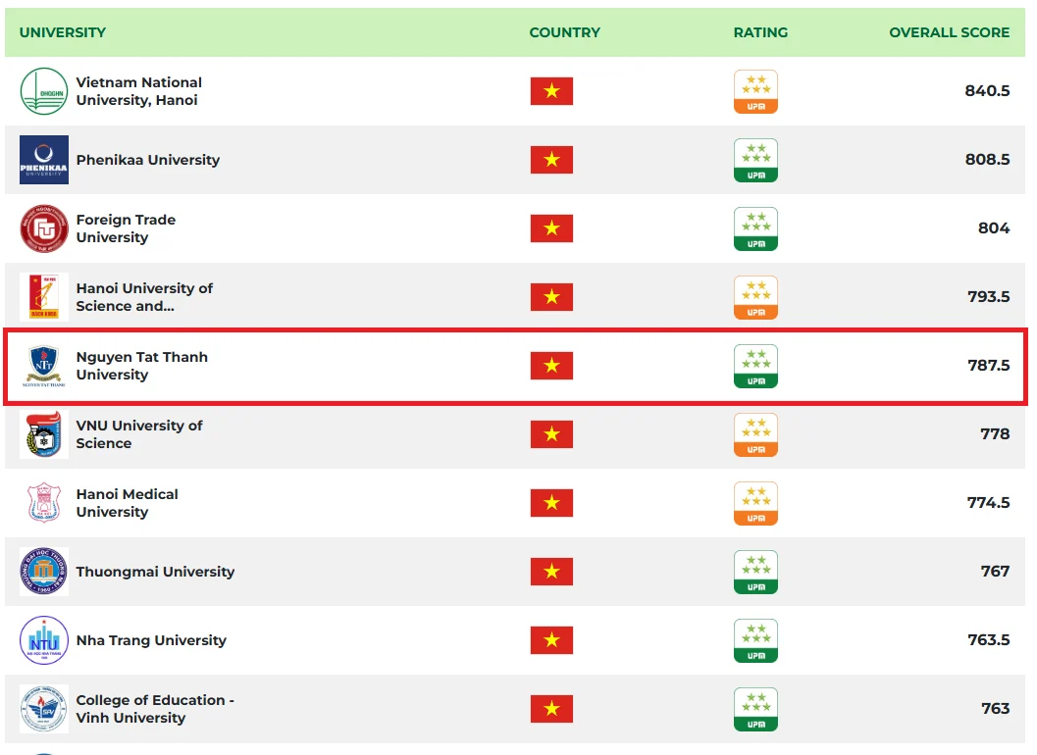
Task: Click the green UPM badge for College of Education Vinh
Action: click(756, 709)
